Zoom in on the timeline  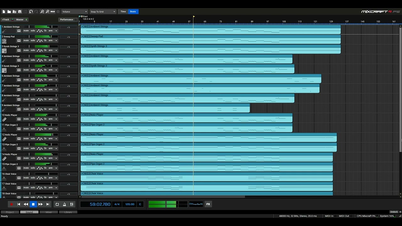coord(42,12)
